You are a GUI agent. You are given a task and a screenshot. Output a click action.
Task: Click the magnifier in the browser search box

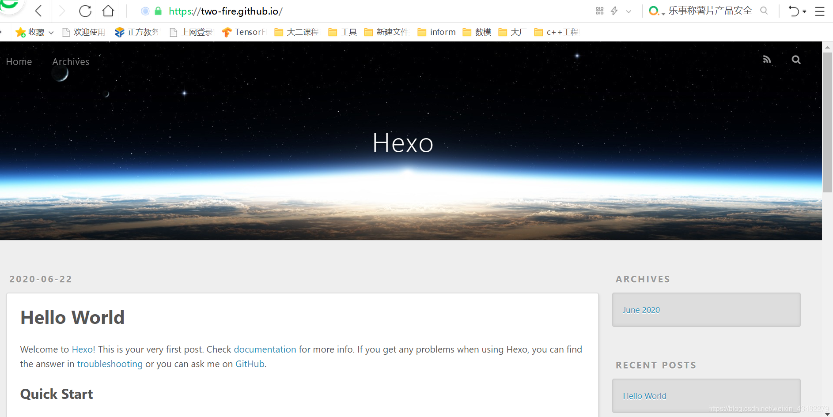(x=764, y=11)
